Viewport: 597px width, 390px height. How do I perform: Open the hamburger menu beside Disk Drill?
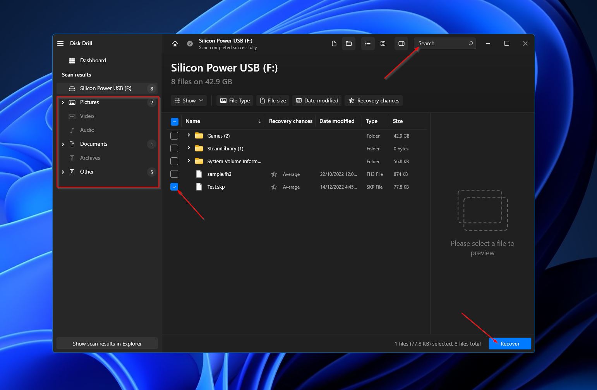60,43
